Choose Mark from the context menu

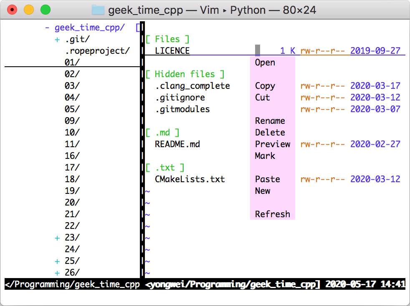point(265,156)
